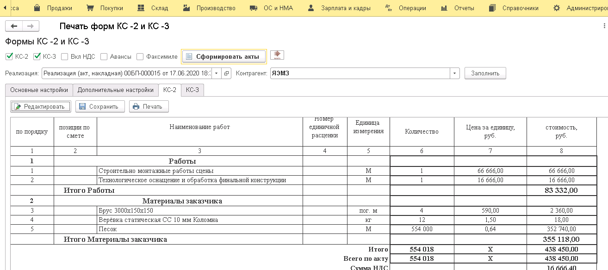The image size is (608, 270).
Task: Click the Работы section heading
Action: [182, 161]
